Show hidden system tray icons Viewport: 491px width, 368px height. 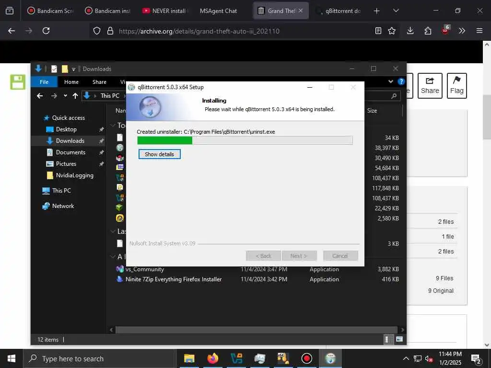[x=406, y=358]
